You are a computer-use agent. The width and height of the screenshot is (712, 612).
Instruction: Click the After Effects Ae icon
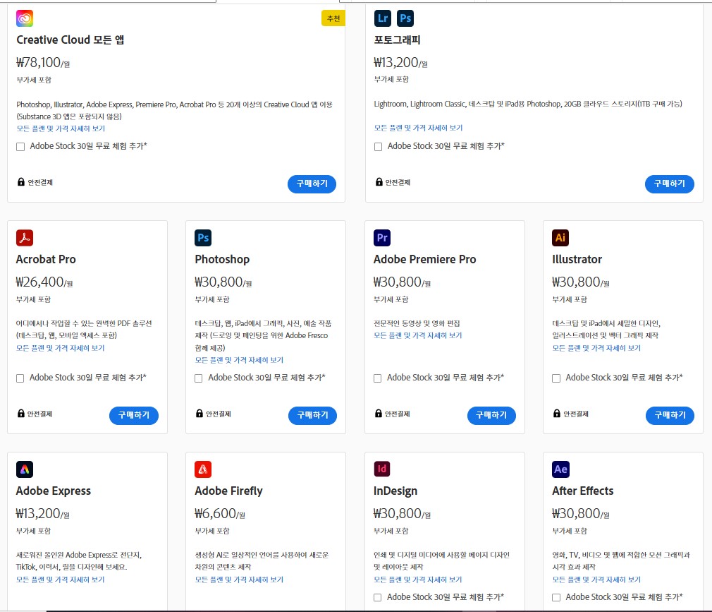(x=560, y=469)
